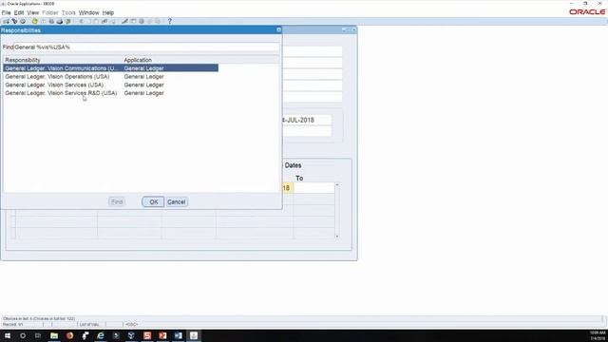This screenshot has width=608, height=342.
Task: Click the Application column header
Action: coord(138,60)
